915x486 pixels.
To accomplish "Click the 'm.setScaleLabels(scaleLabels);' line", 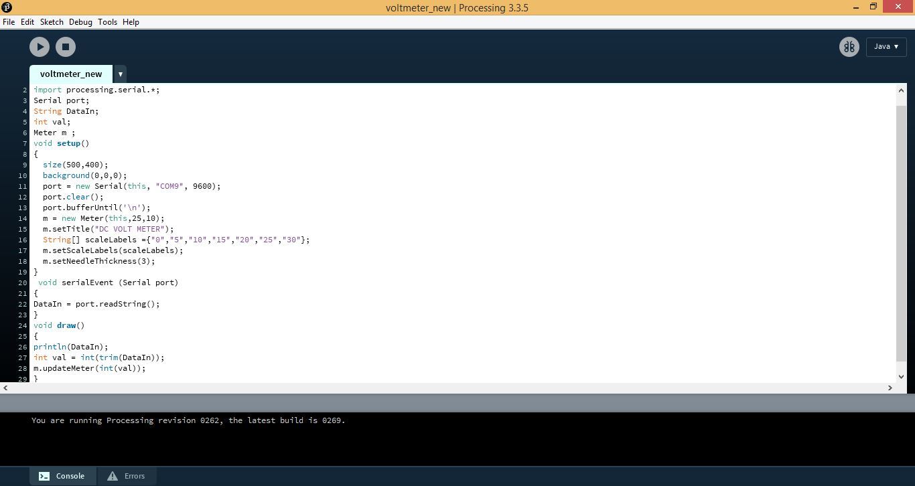I will (113, 250).
